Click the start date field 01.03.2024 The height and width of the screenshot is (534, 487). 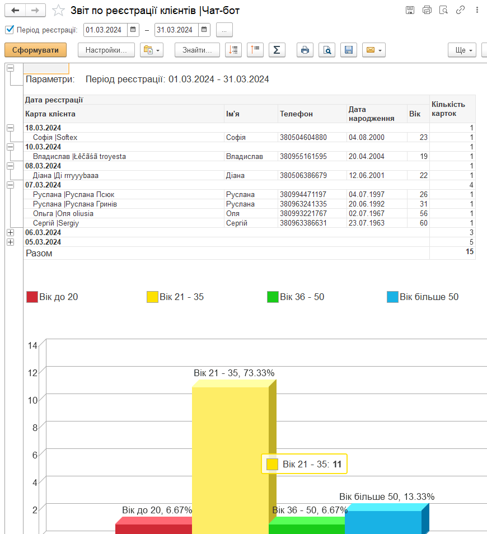(105, 30)
